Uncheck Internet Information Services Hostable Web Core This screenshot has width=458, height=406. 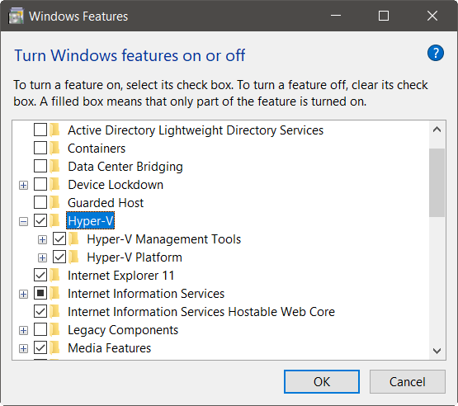(40, 311)
